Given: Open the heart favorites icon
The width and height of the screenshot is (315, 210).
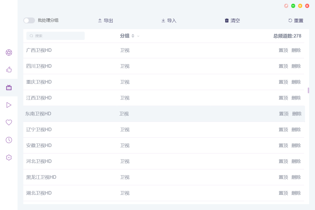Looking at the screenshot, I should 9,123.
